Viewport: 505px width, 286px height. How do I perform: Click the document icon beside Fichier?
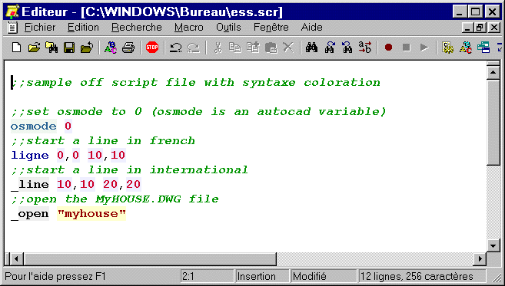12,28
